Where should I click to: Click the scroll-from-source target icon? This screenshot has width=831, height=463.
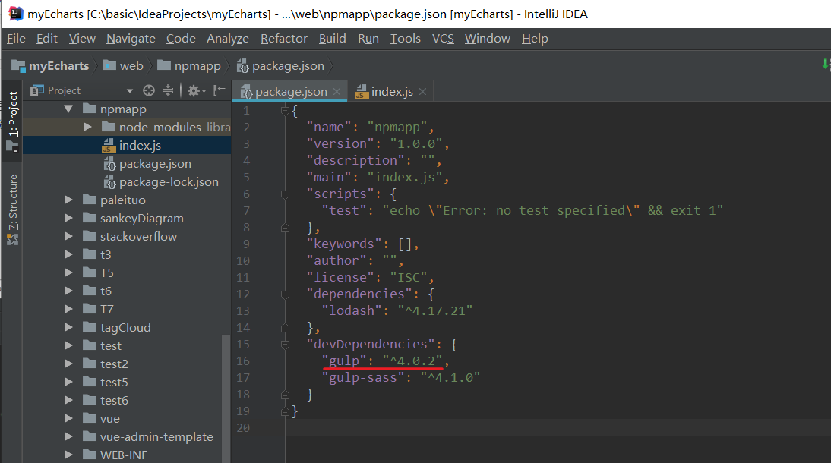(149, 90)
